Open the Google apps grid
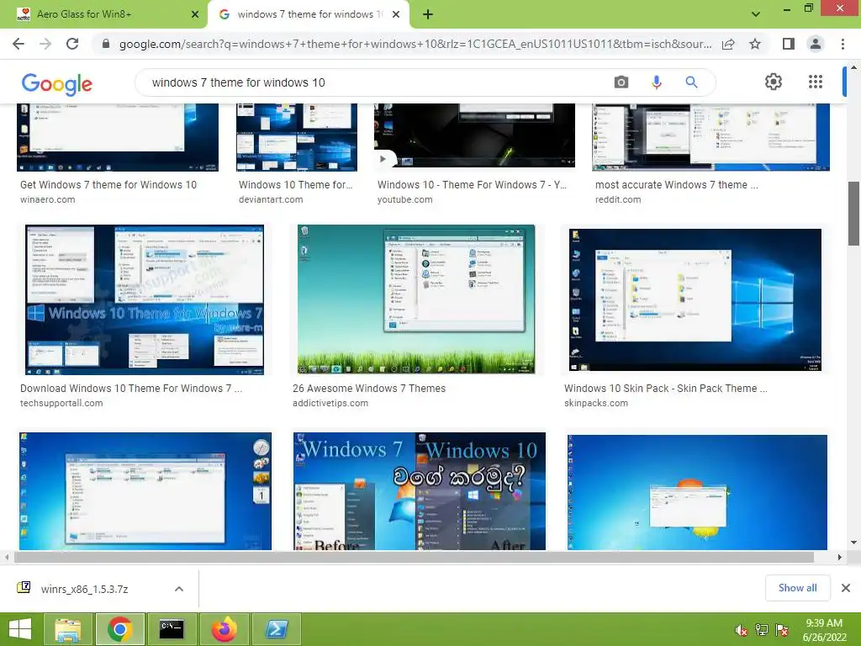This screenshot has height=646, width=861. (816, 82)
